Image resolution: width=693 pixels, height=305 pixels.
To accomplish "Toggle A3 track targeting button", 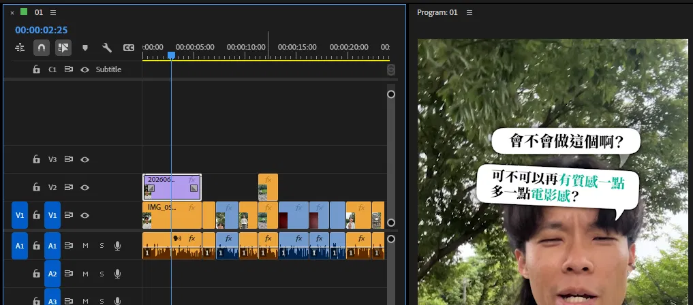I will click(x=52, y=297).
